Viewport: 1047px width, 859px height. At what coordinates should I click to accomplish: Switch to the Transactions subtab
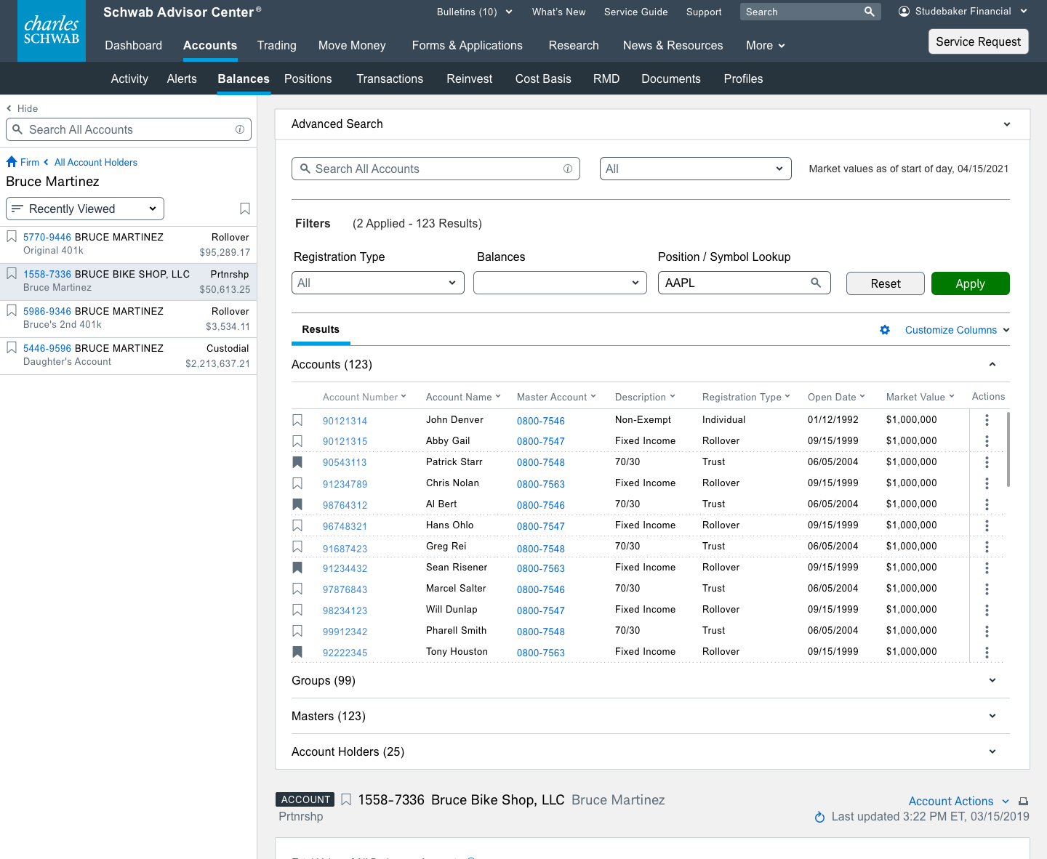[390, 78]
